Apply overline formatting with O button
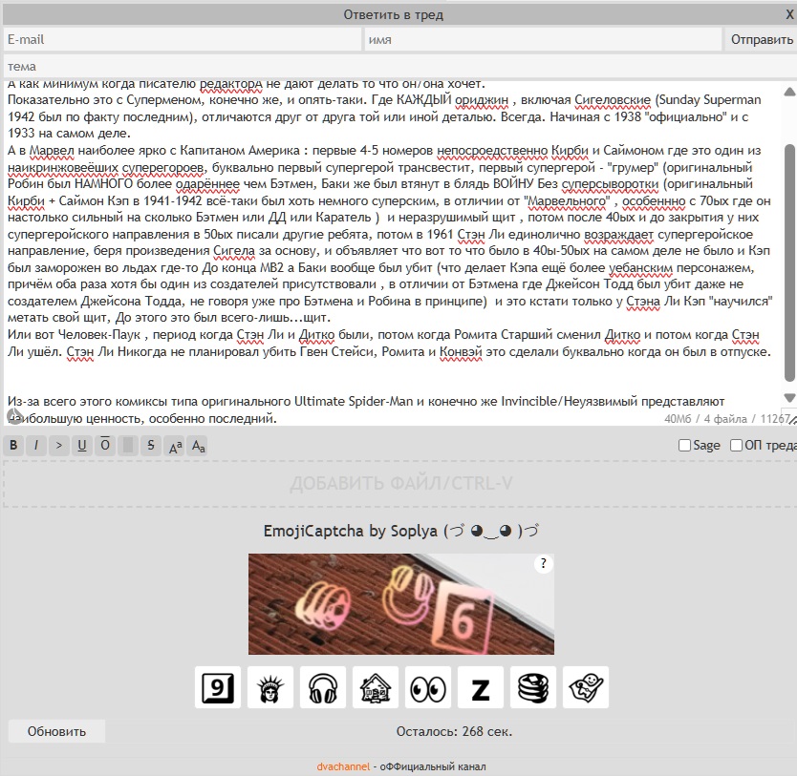The width and height of the screenshot is (797, 776). pos(105,446)
